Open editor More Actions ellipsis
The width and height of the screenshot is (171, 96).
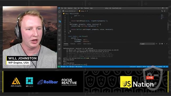pos(167,11)
